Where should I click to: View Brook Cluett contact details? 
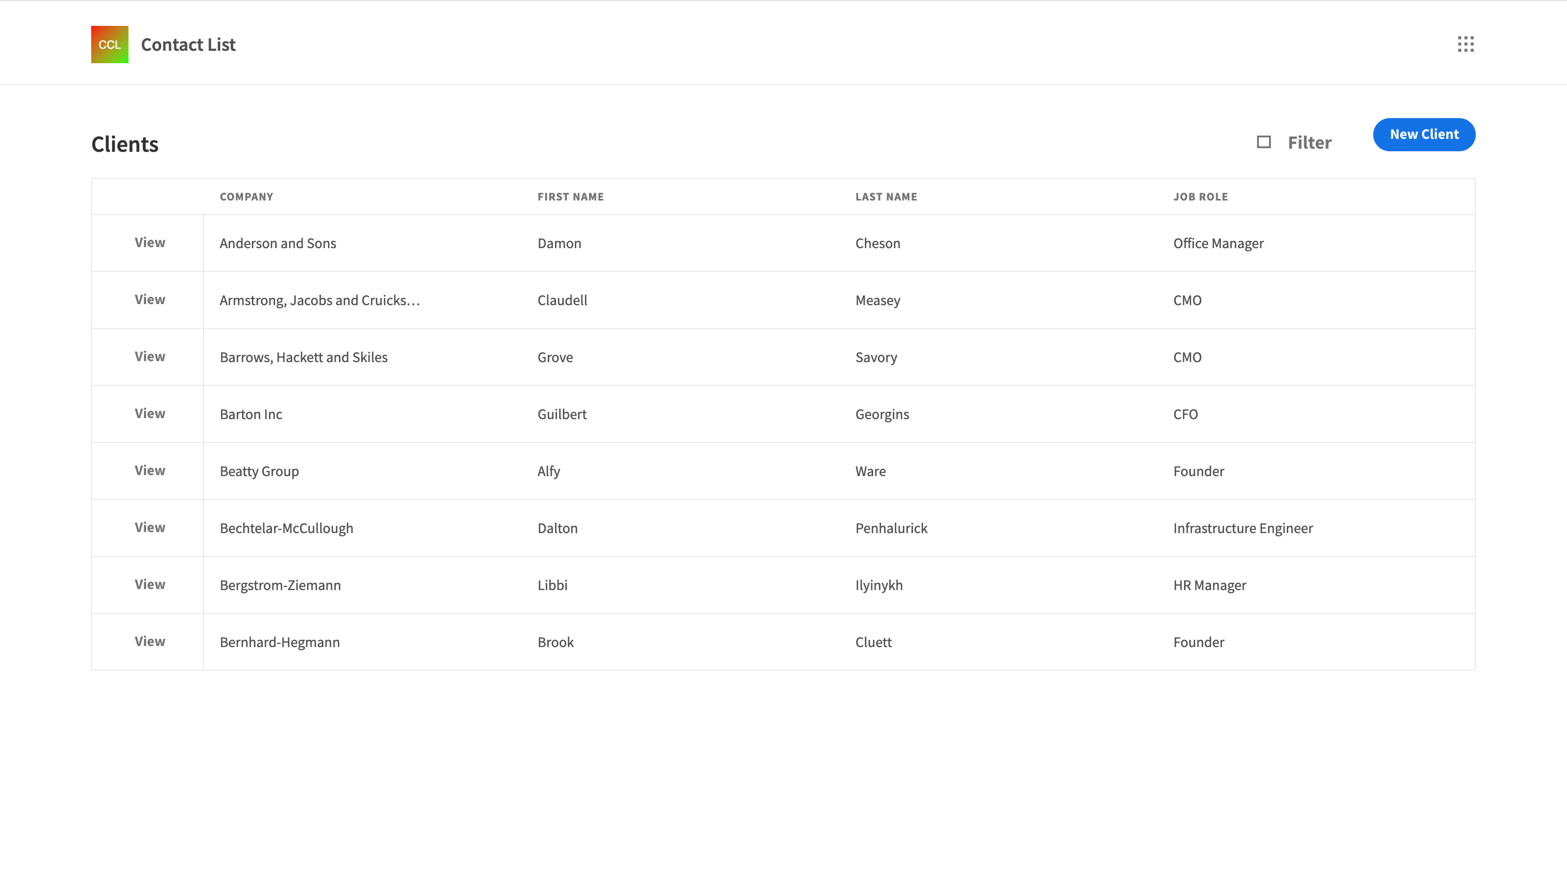150,641
